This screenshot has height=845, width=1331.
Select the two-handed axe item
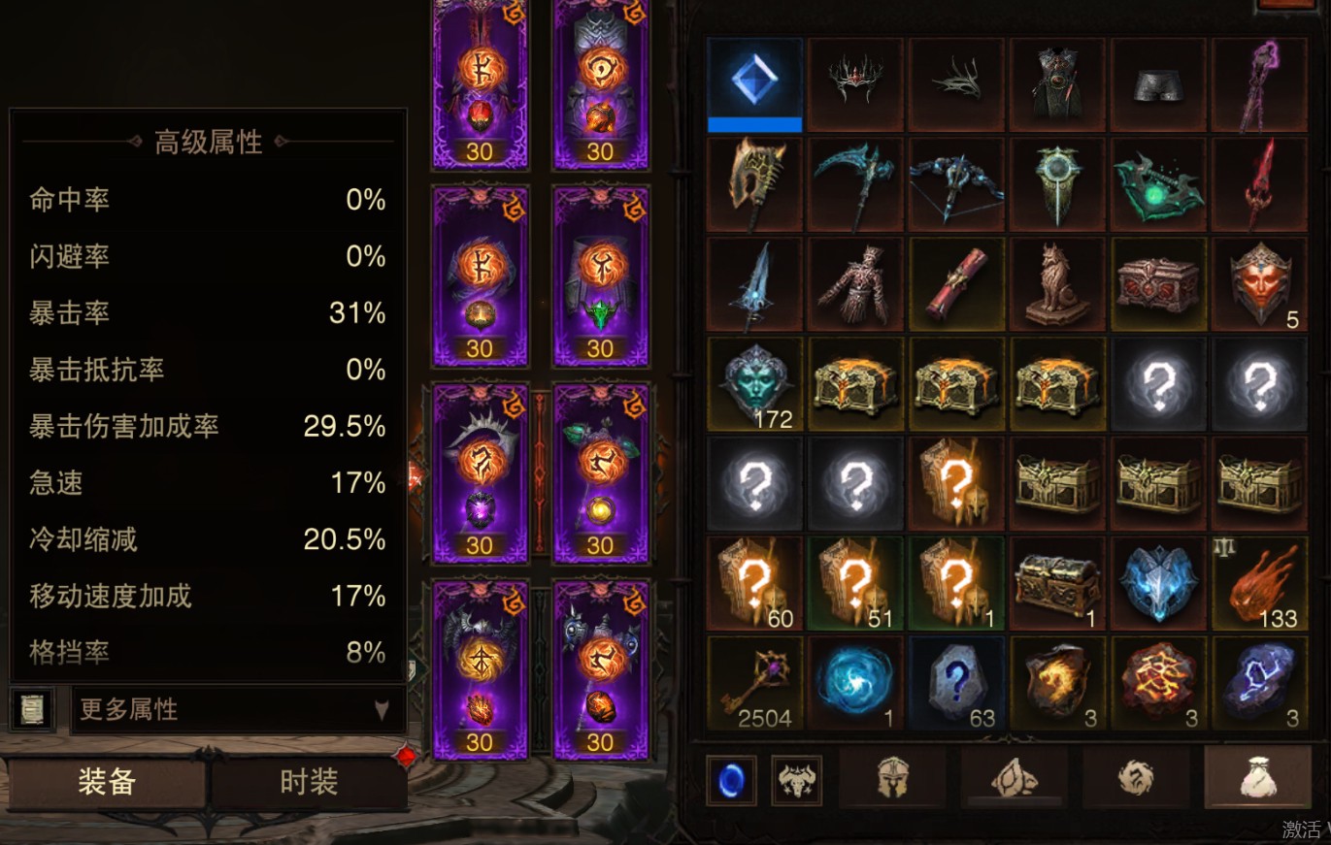(754, 184)
